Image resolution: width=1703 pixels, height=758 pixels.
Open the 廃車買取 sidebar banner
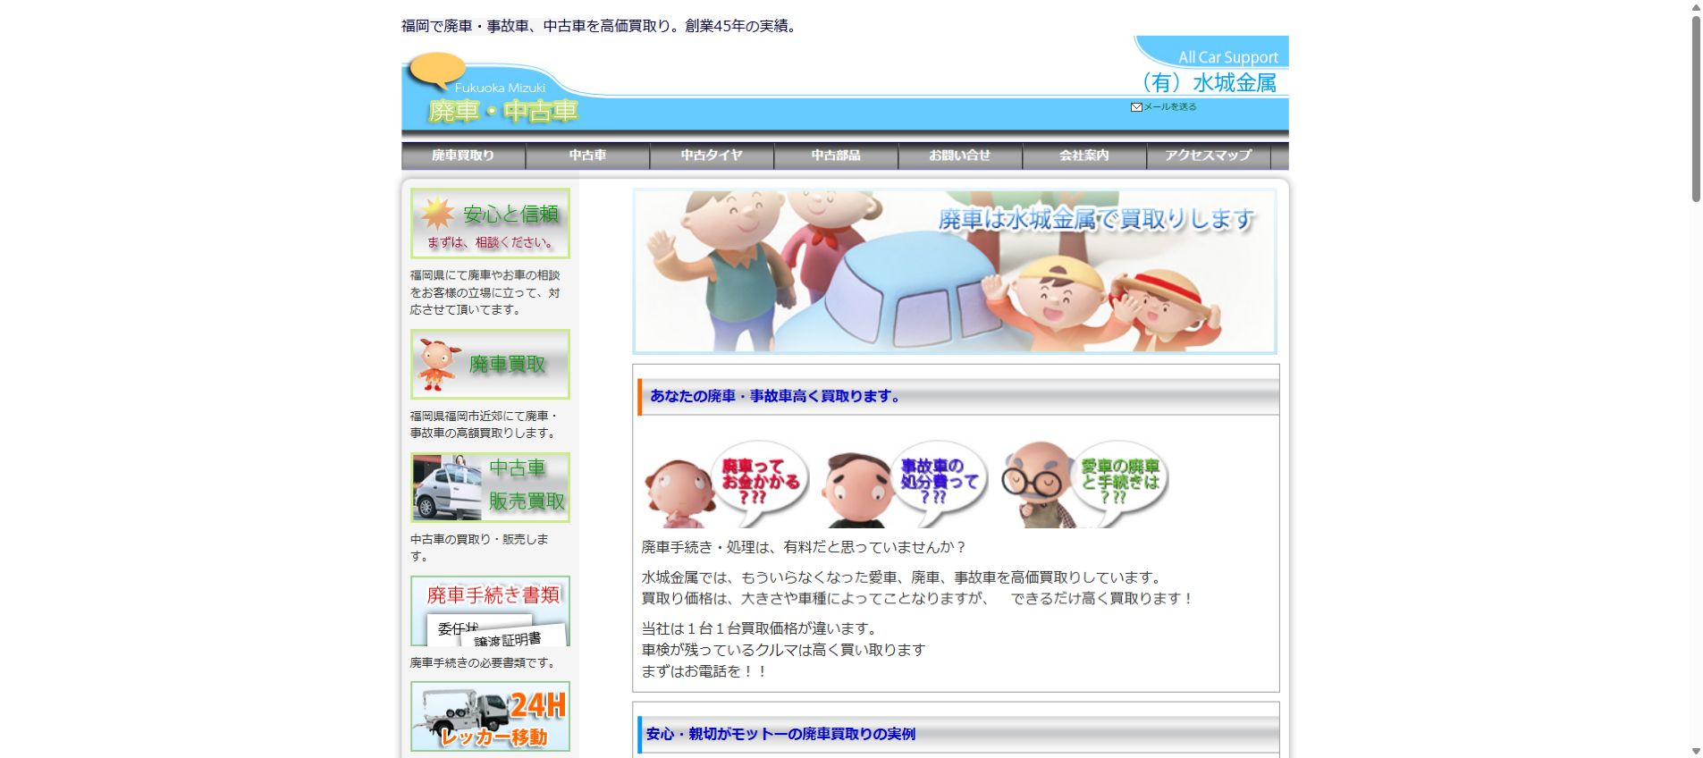pyautogui.click(x=490, y=365)
